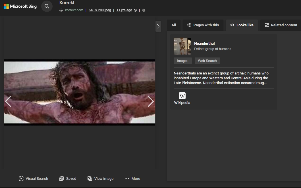Switch to the All tab
Image resolution: width=301 pixels, height=188 pixels.
(x=174, y=25)
